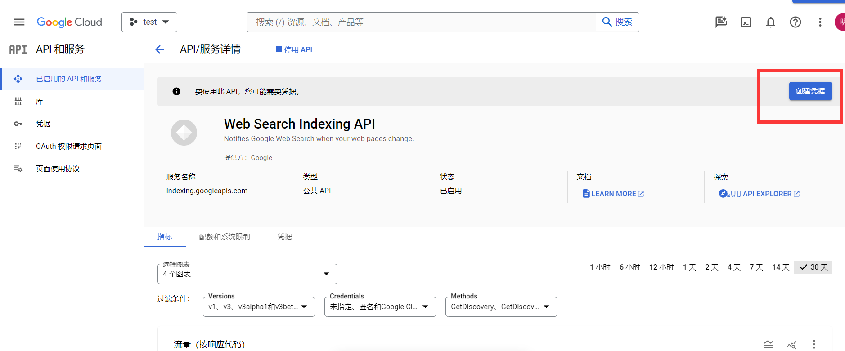Click 创建凭据 create credentials button
Image resolution: width=845 pixels, height=351 pixels.
click(810, 91)
